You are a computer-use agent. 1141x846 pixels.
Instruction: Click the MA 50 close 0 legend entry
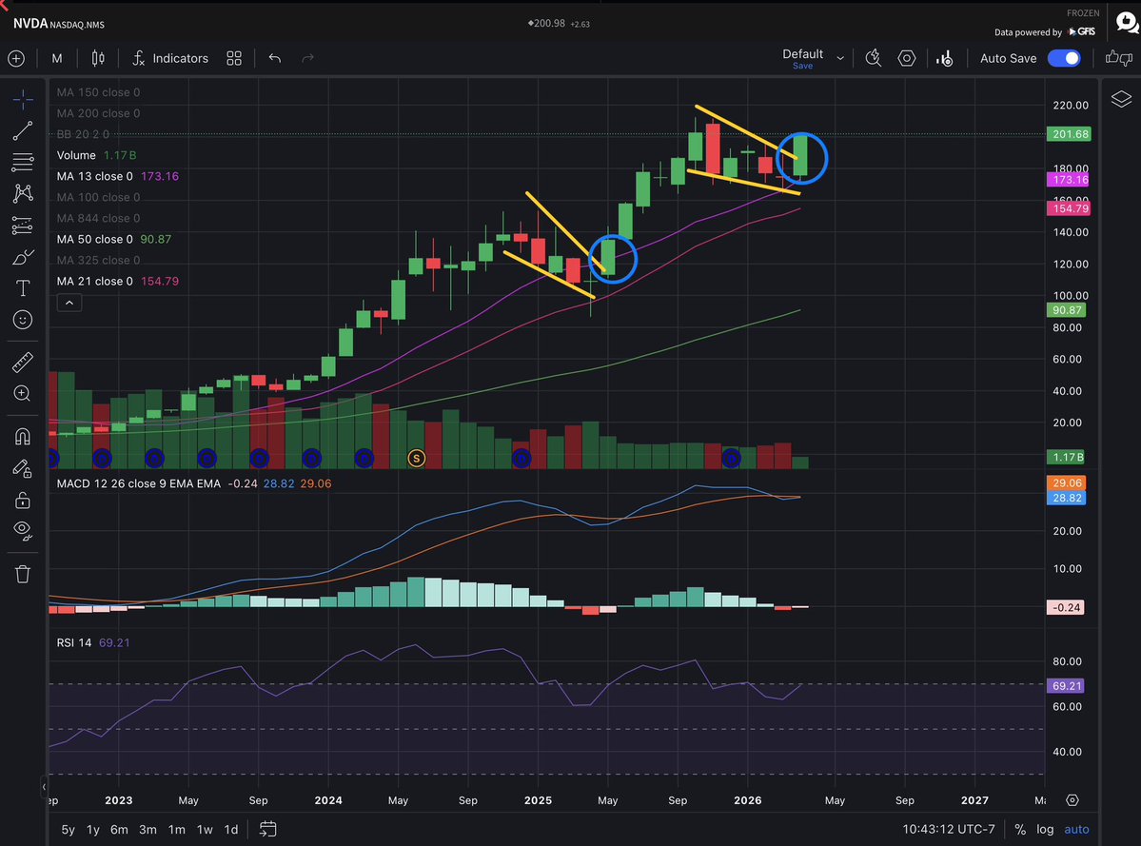[113, 239]
